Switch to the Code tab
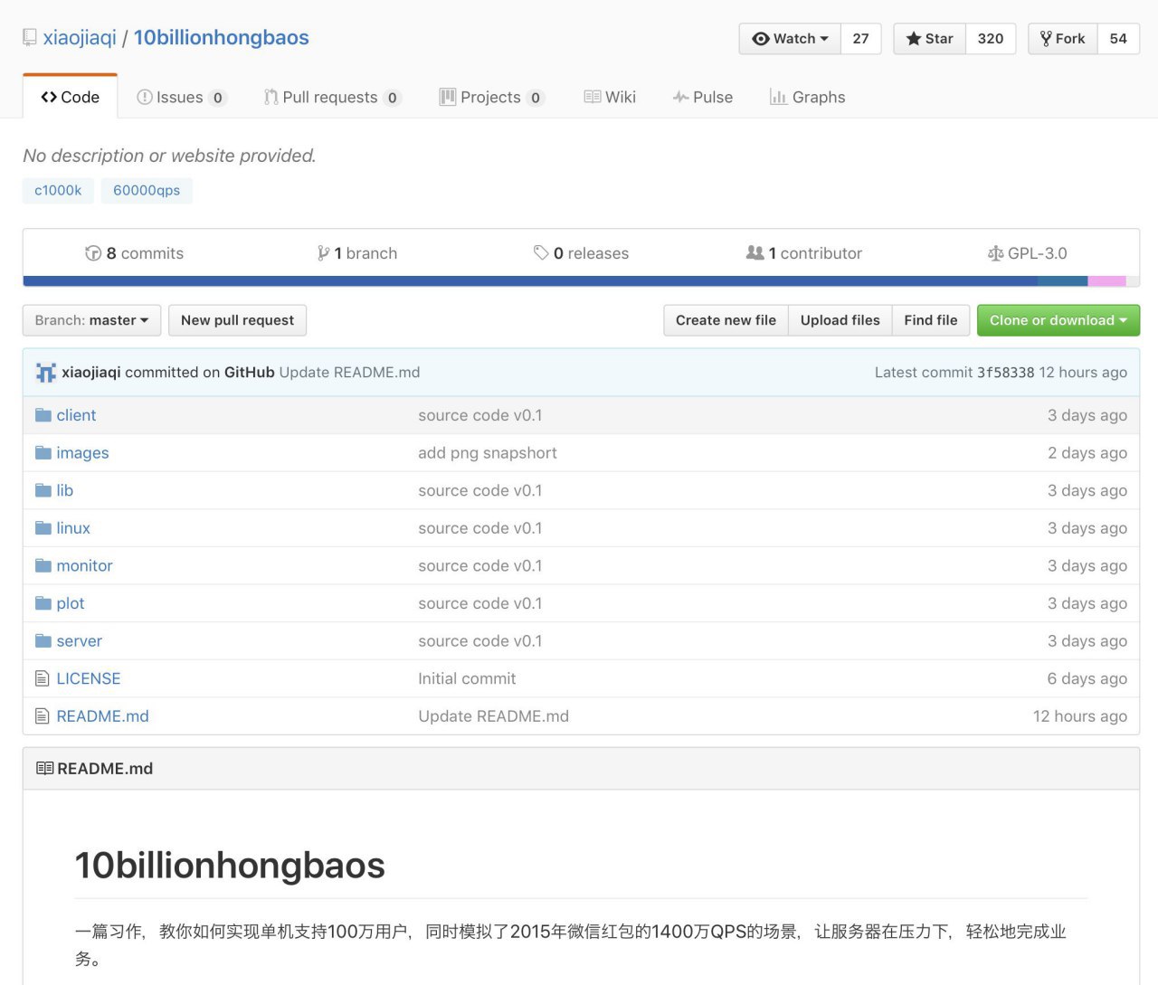The height and width of the screenshot is (985, 1158). 70,97
